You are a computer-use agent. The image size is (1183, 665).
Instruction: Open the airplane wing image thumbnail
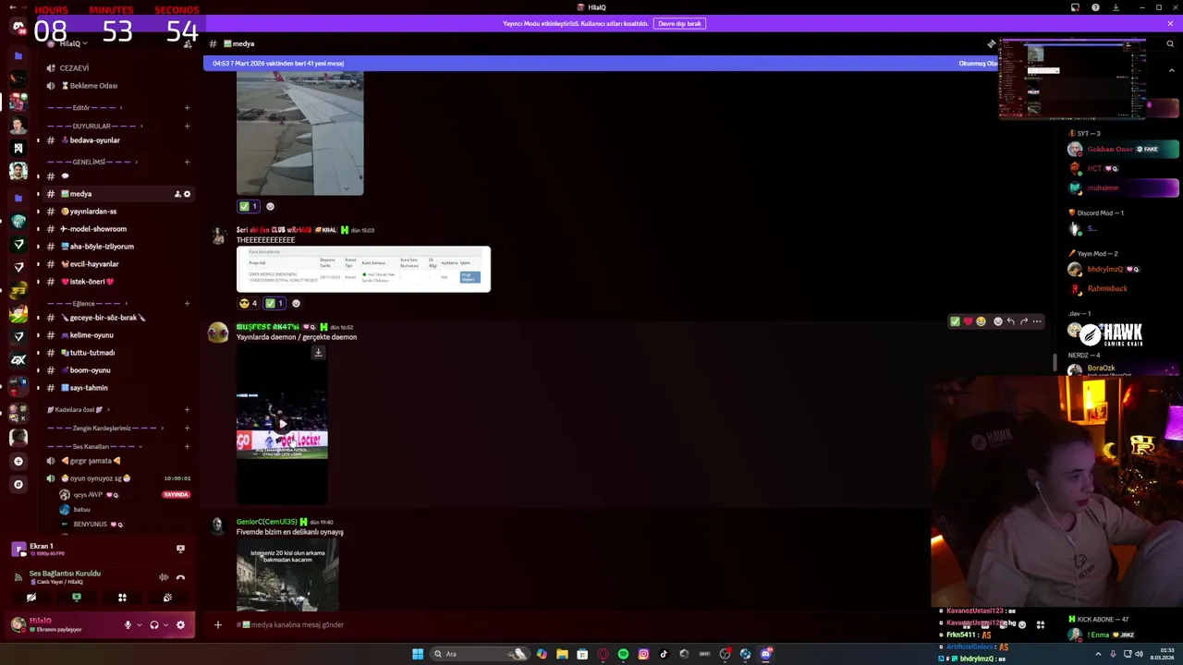click(x=299, y=133)
